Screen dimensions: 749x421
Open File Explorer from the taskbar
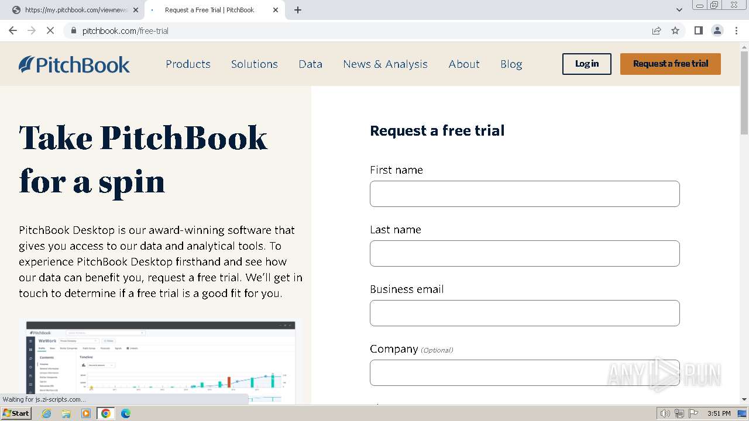(x=66, y=413)
